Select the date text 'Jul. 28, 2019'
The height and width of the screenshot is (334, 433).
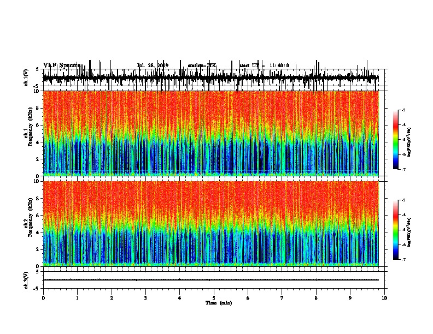tap(153, 65)
